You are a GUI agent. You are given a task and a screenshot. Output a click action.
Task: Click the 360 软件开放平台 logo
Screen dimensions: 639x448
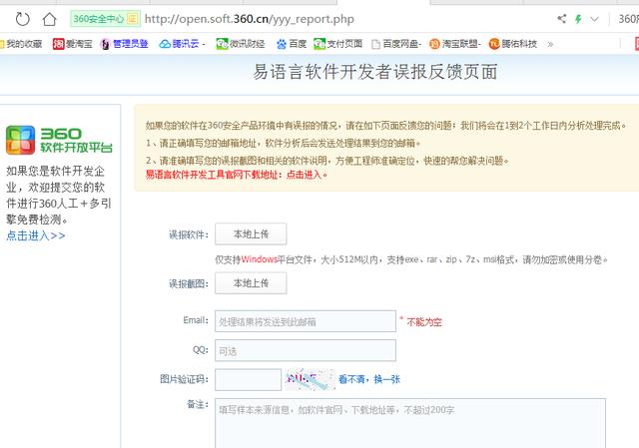pyautogui.click(x=59, y=140)
